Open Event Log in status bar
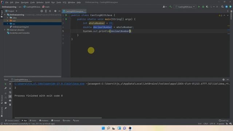 (224, 120)
